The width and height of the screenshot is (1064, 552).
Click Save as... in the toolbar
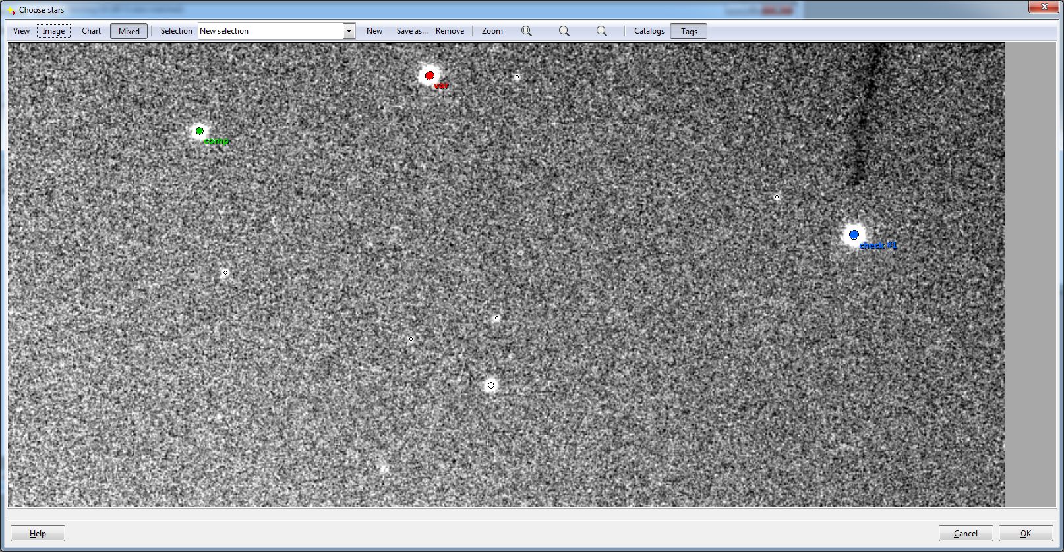pos(411,31)
